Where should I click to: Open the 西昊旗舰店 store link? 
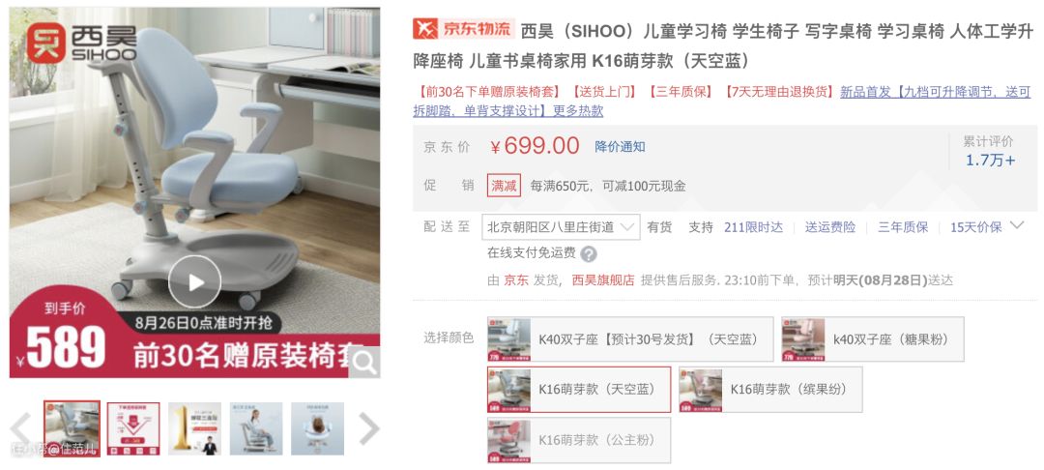point(602,280)
